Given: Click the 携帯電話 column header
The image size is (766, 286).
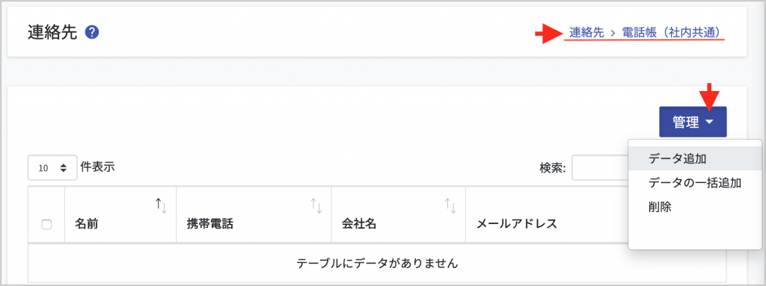Looking at the screenshot, I should tap(254, 214).
